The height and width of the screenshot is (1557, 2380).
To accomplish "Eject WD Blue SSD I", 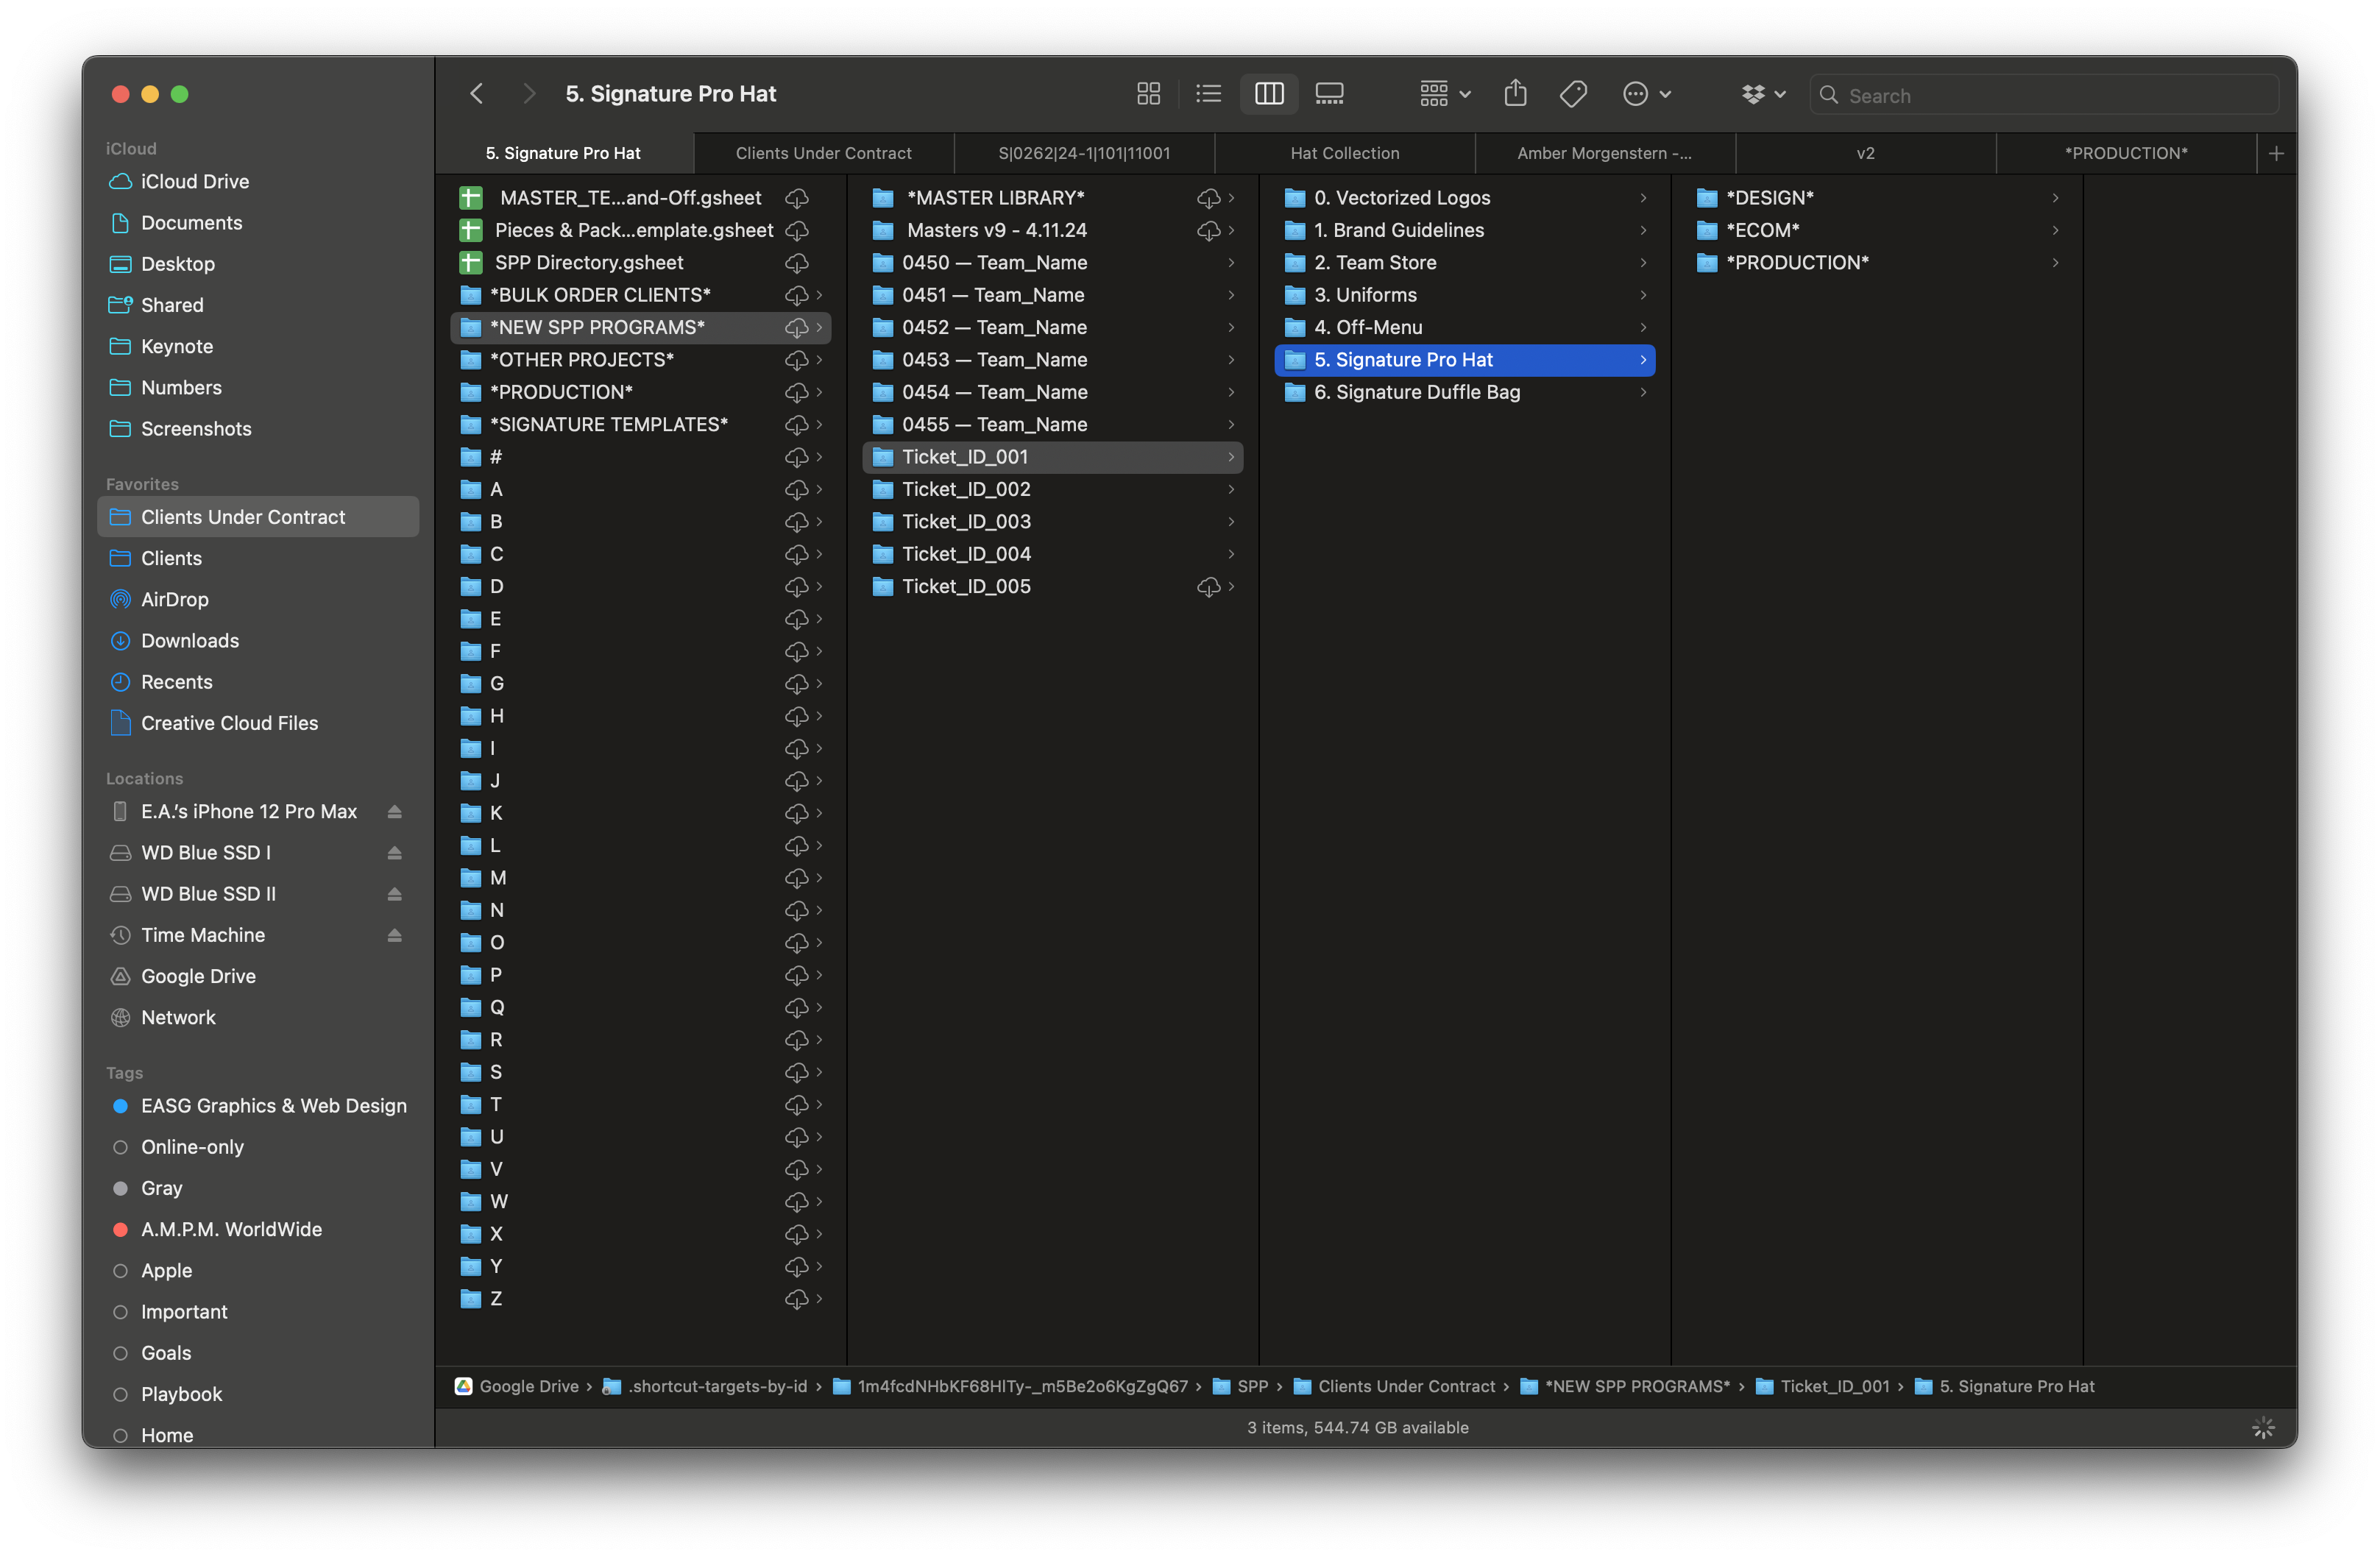I will 394,853.
